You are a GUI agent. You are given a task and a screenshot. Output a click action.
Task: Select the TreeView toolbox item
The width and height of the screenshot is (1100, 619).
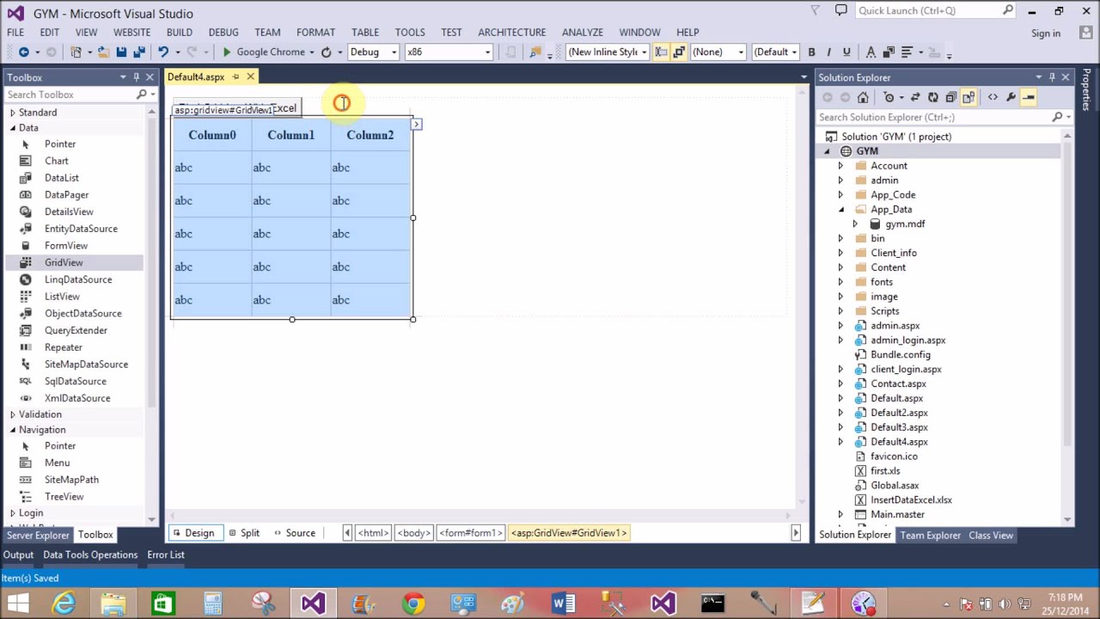point(64,496)
